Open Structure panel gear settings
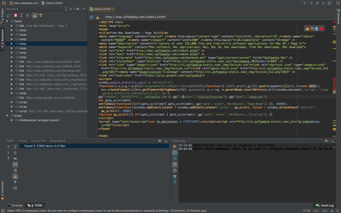The height and width of the screenshot is (213, 341). click(78, 9)
